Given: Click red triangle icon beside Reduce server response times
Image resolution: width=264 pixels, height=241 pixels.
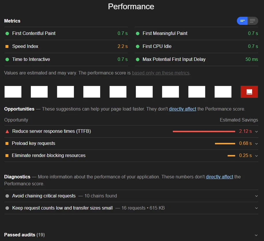Looking at the screenshot, I should (x=7, y=131).
